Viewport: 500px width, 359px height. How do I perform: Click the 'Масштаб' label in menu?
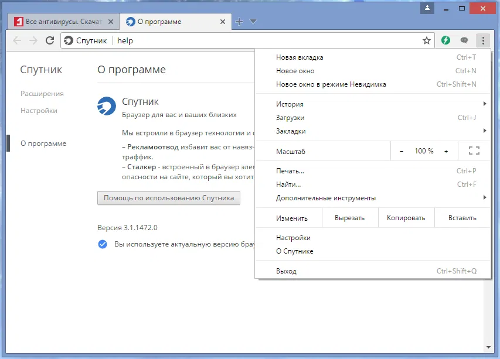point(291,152)
